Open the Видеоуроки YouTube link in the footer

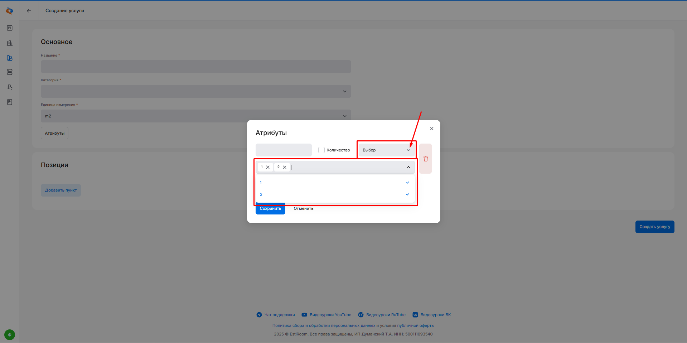click(x=330, y=315)
